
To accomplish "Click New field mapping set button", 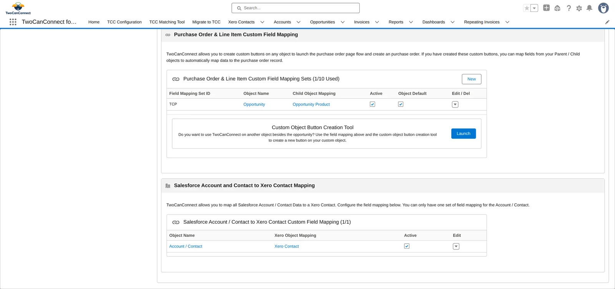I will [472, 79].
